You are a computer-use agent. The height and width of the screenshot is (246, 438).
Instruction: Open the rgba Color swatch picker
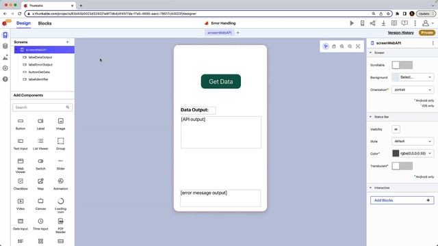click(x=396, y=153)
